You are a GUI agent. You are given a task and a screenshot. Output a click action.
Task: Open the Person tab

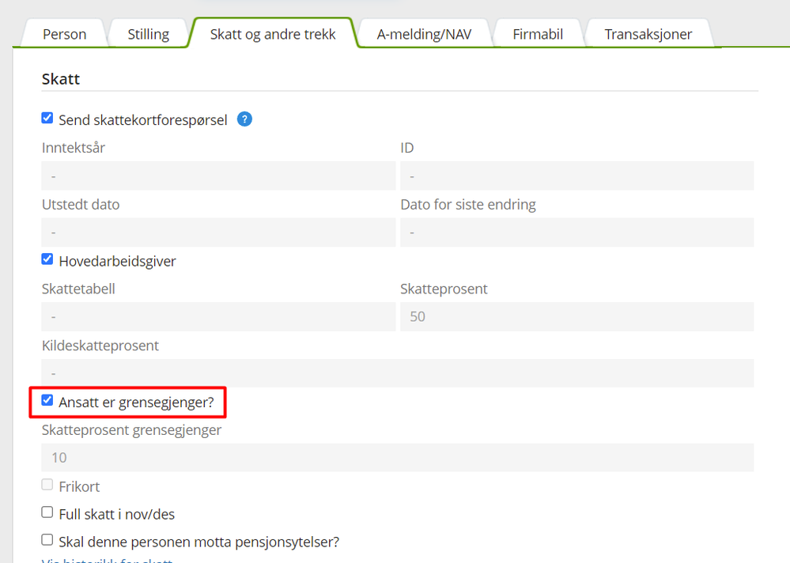coord(65,34)
